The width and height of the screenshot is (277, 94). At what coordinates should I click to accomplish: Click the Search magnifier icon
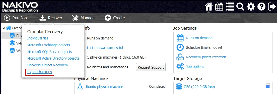point(240,7)
